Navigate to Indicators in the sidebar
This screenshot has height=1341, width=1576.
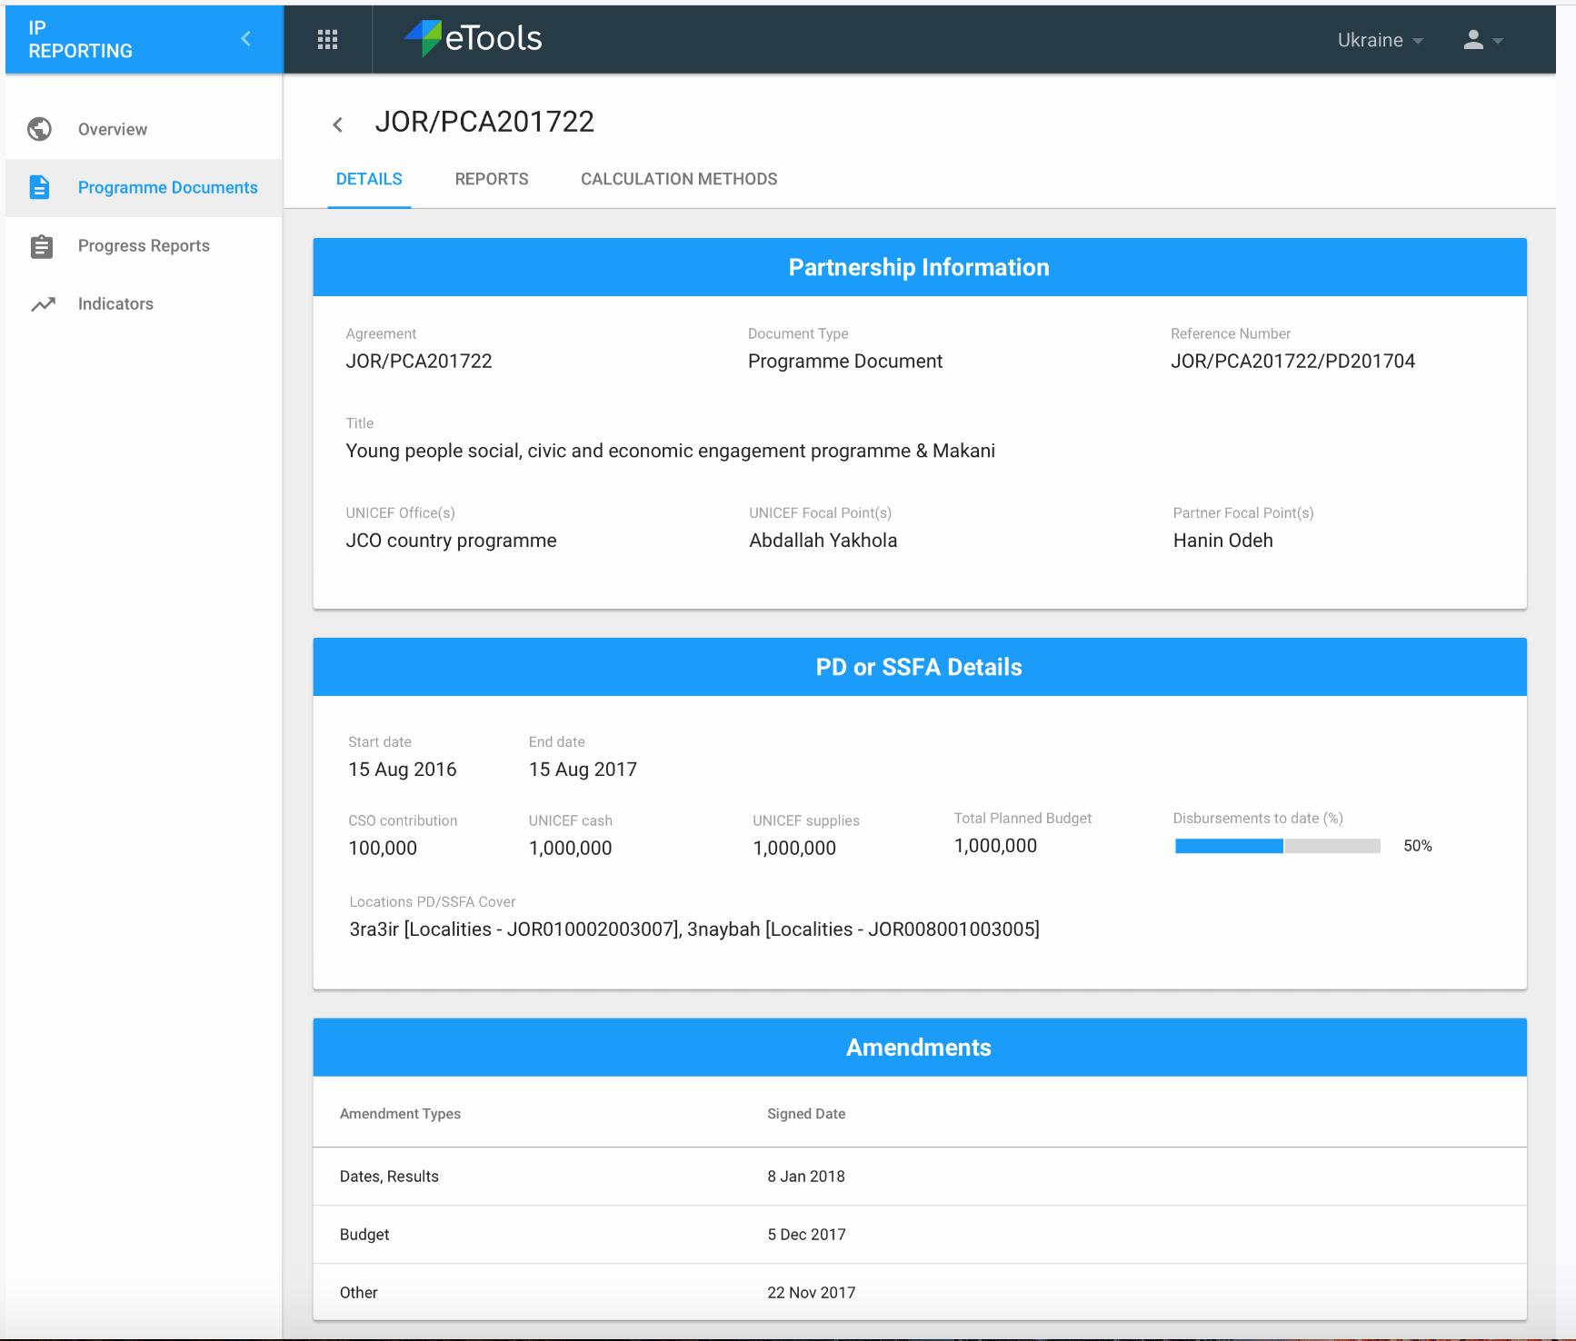coord(115,303)
